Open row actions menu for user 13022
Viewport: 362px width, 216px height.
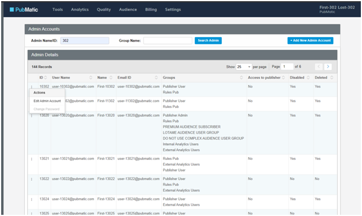click(32, 179)
